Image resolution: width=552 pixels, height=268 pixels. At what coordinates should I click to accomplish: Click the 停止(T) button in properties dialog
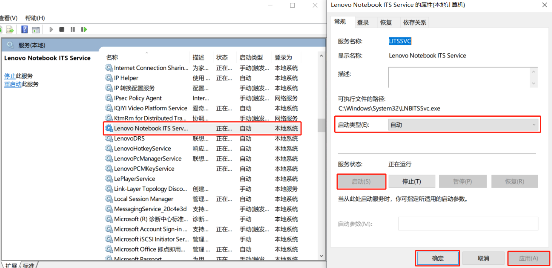click(x=412, y=181)
